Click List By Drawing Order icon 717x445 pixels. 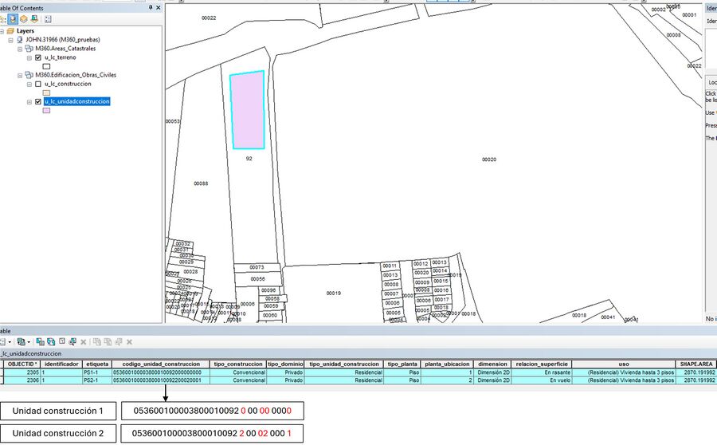2,18
